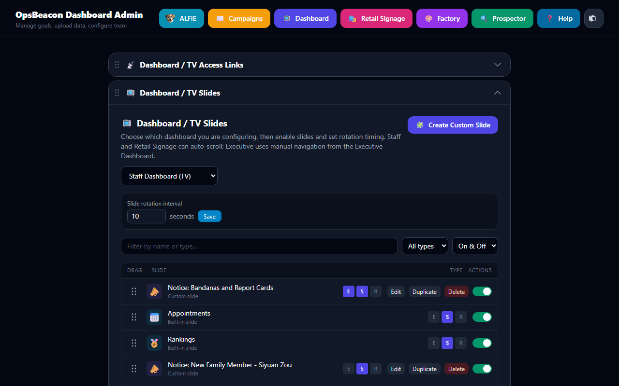Grab drag handle for Rankings slide
619x386 pixels.
[134, 343]
